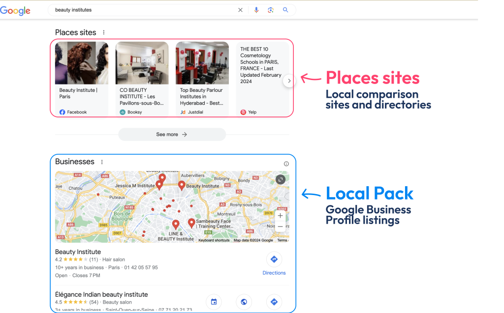Expand the map to full view
The height and width of the screenshot is (313, 504).
coord(280,179)
